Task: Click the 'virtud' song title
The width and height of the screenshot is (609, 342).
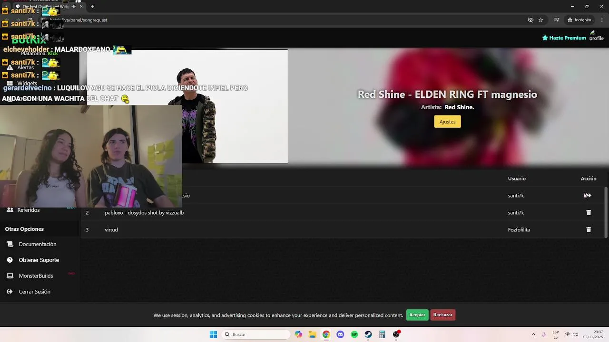Action: (x=111, y=230)
